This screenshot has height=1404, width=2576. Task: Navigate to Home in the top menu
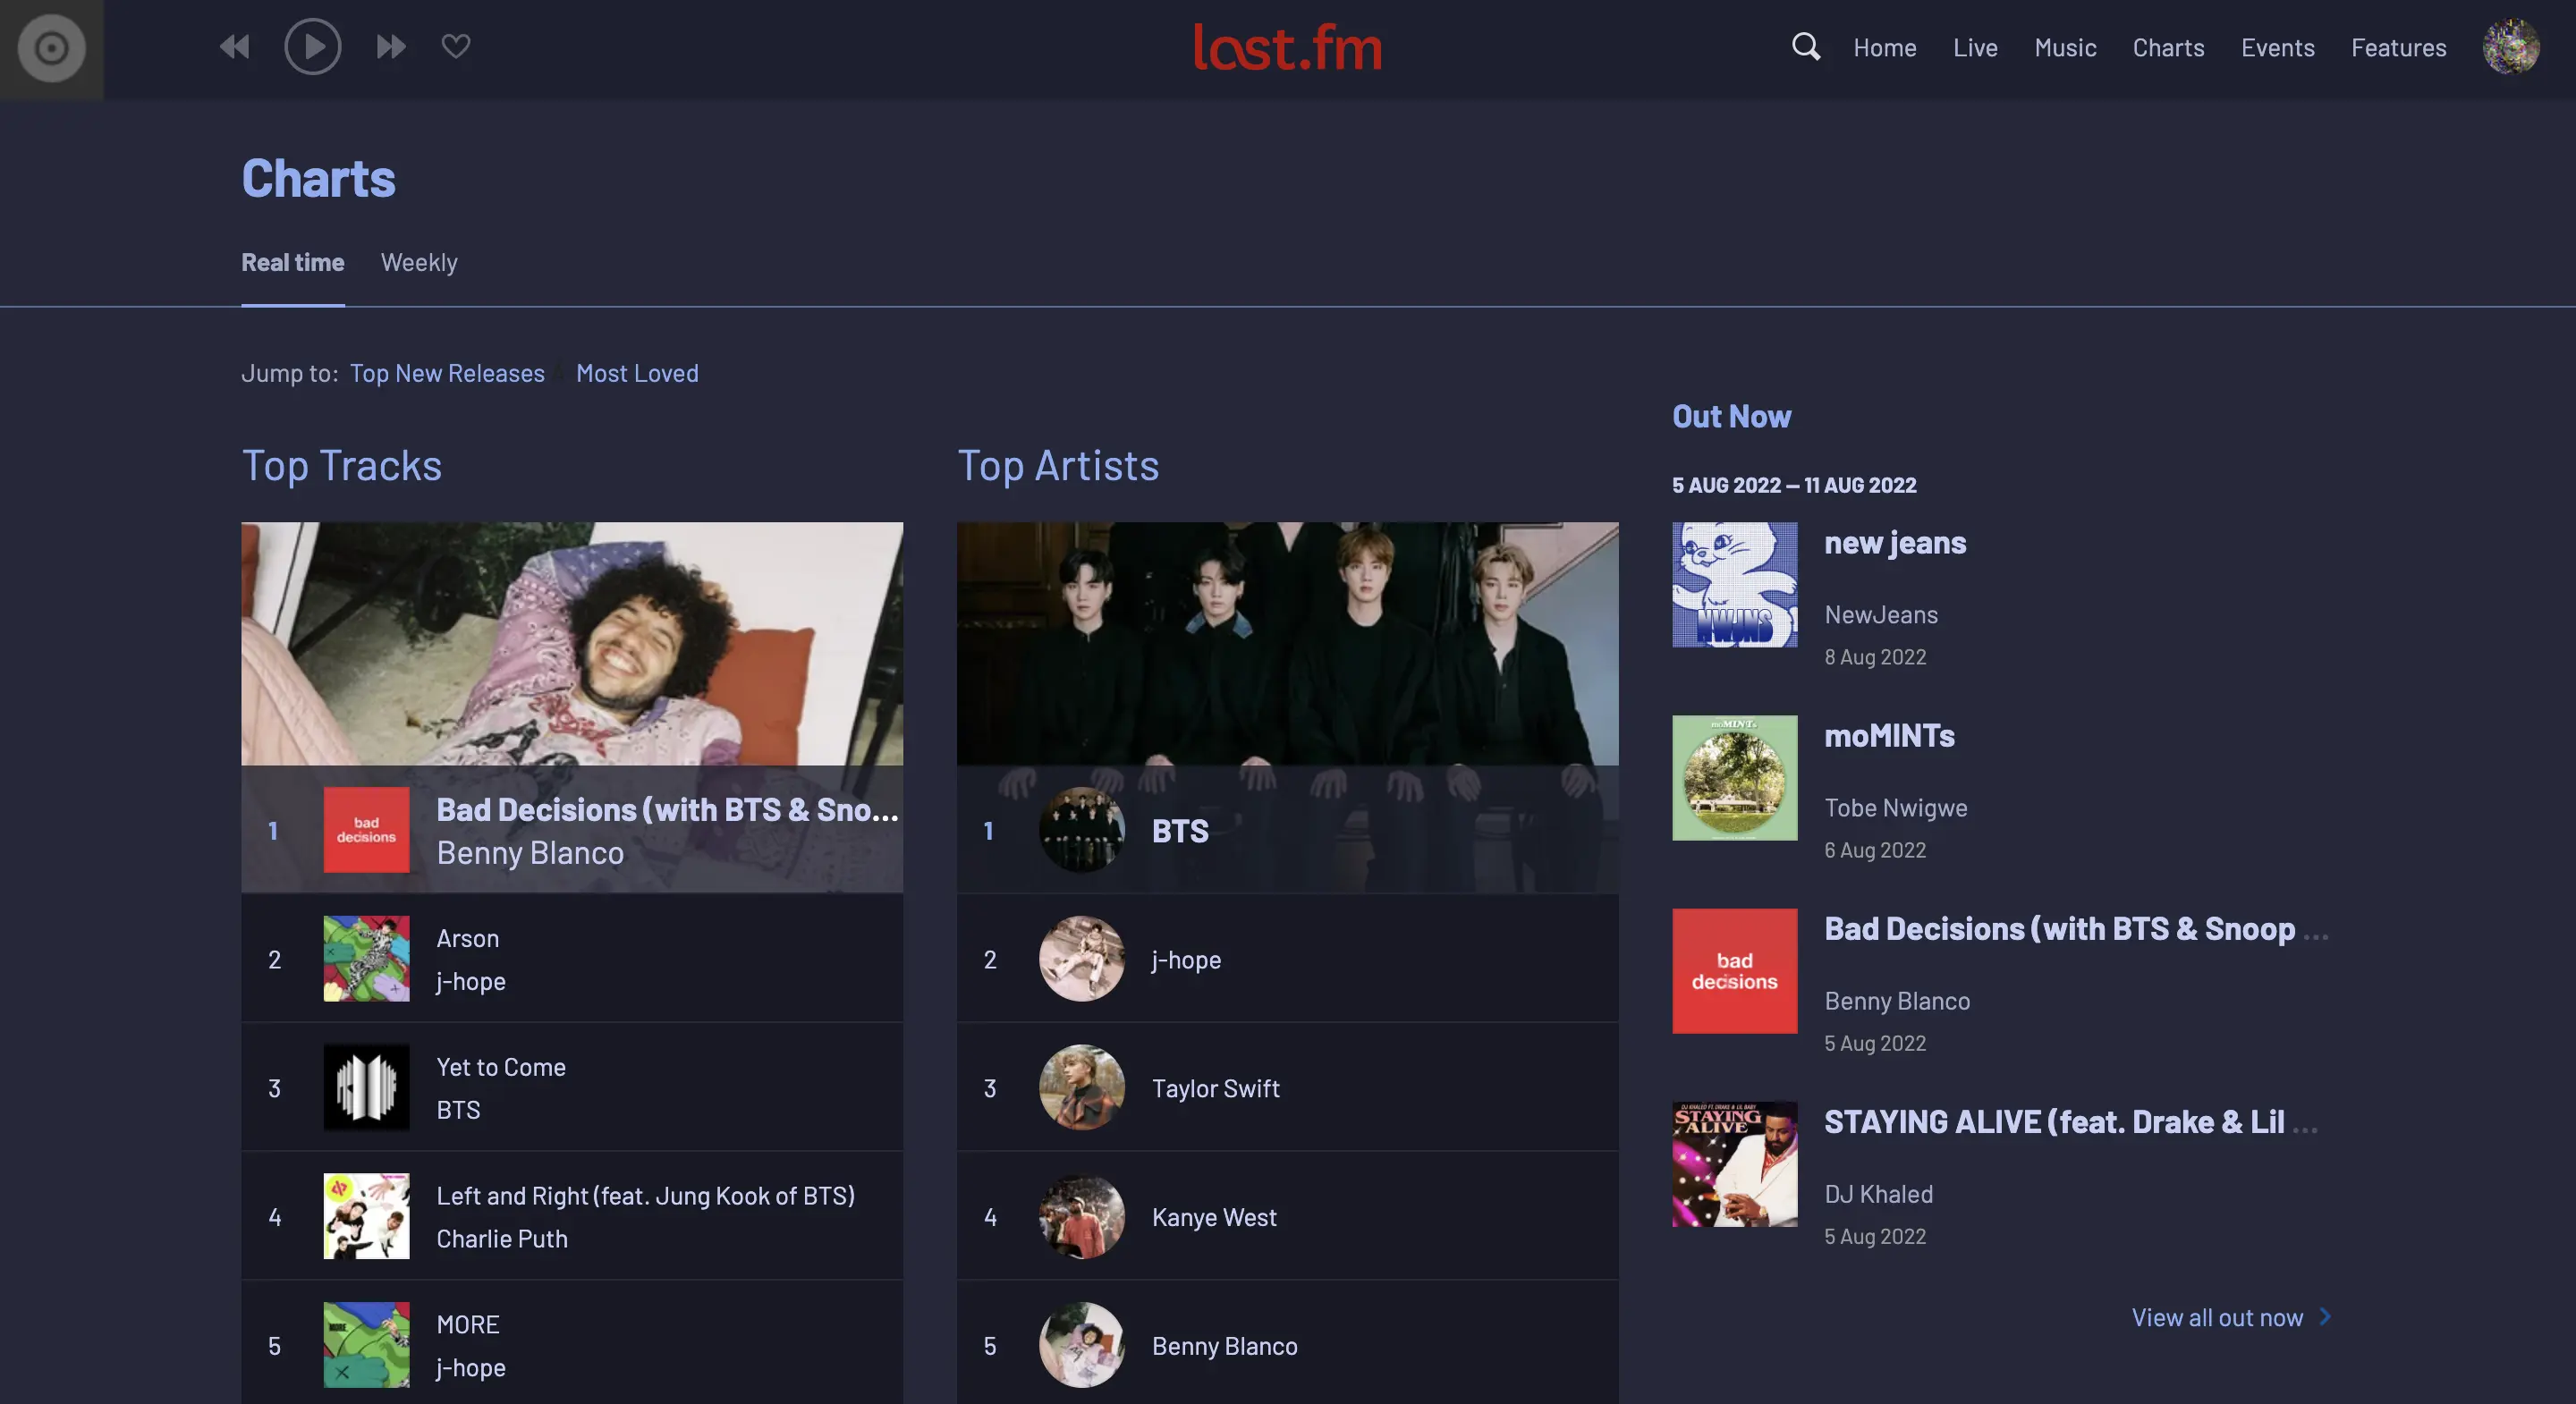click(1884, 47)
